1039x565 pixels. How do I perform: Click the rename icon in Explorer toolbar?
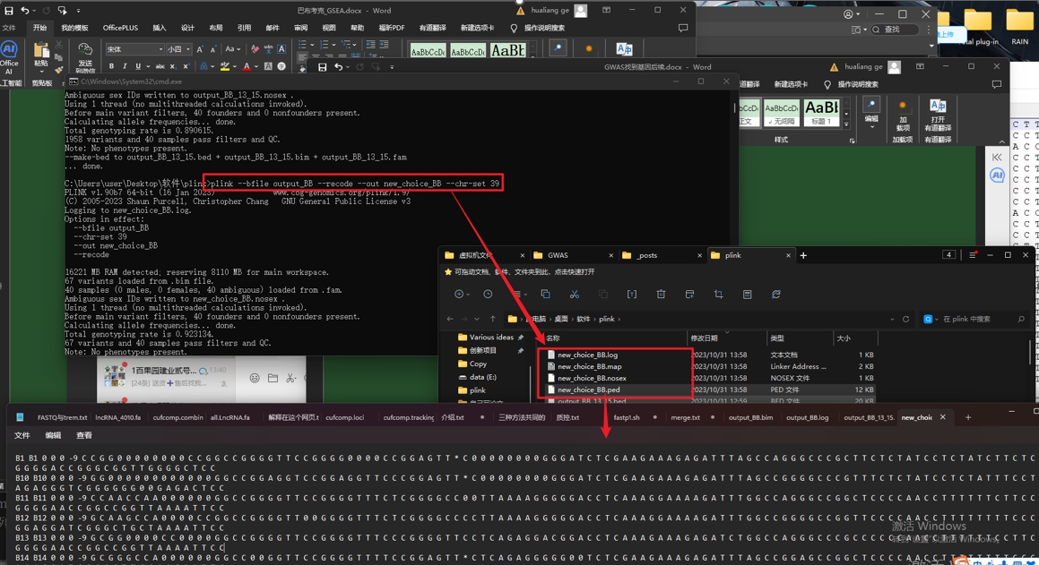pos(631,294)
